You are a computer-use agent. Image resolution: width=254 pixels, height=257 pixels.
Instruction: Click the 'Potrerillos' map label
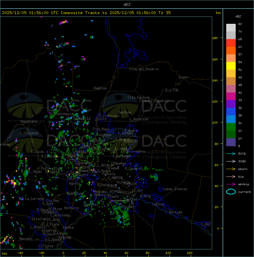(51, 168)
